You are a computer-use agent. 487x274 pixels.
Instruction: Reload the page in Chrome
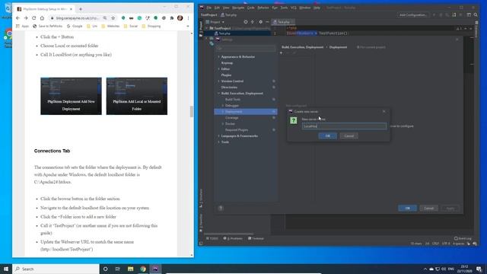click(33, 18)
